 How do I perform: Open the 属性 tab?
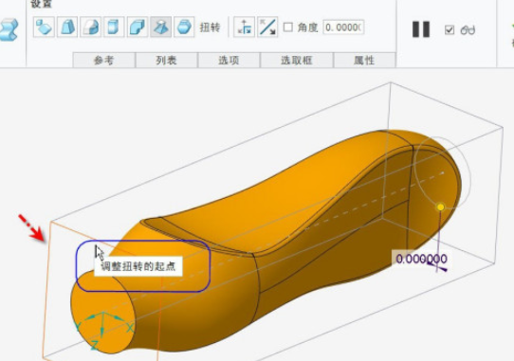click(364, 60)
